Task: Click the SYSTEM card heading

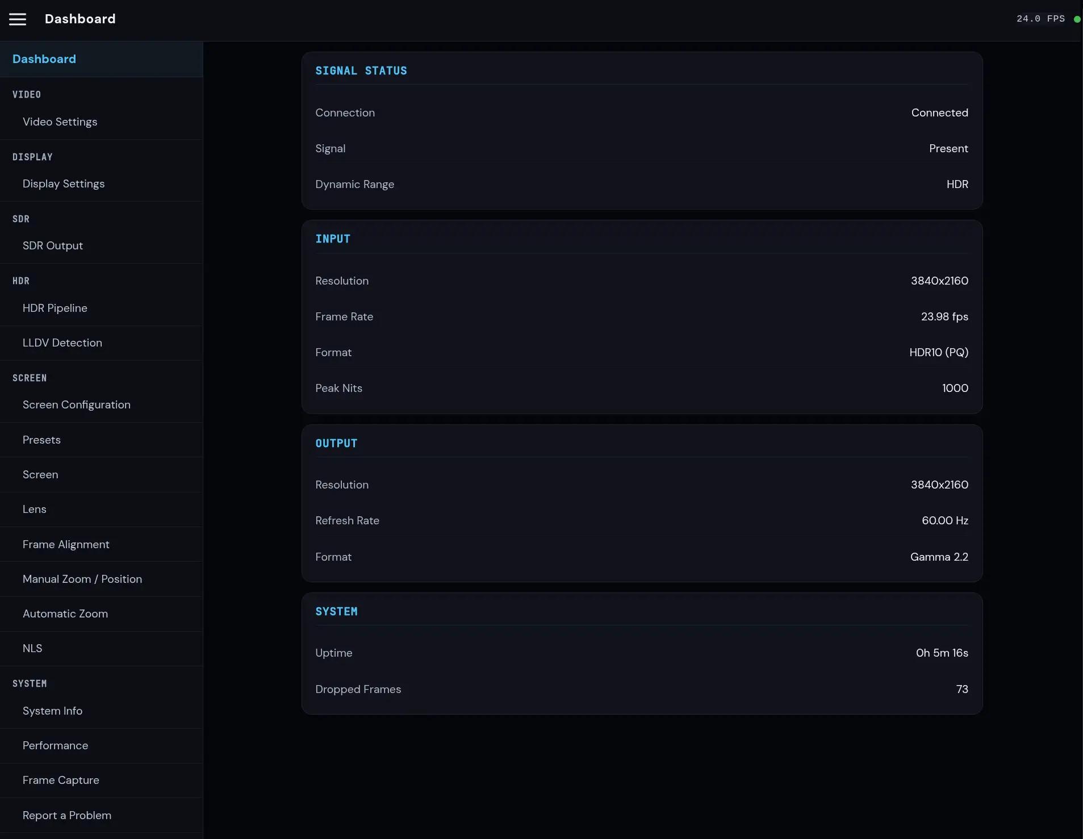Action: [336, 612]
